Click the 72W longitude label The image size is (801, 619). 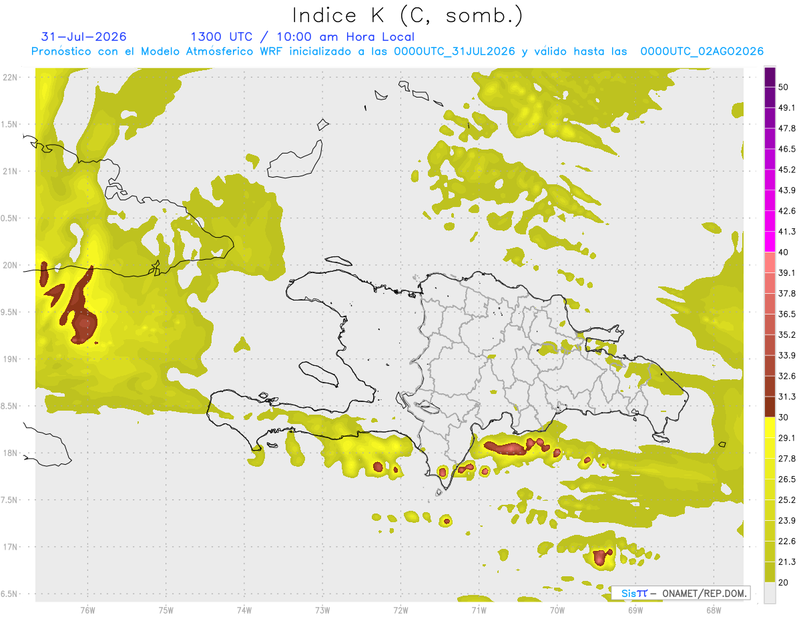pyautogui.click(x=400, y=610)
